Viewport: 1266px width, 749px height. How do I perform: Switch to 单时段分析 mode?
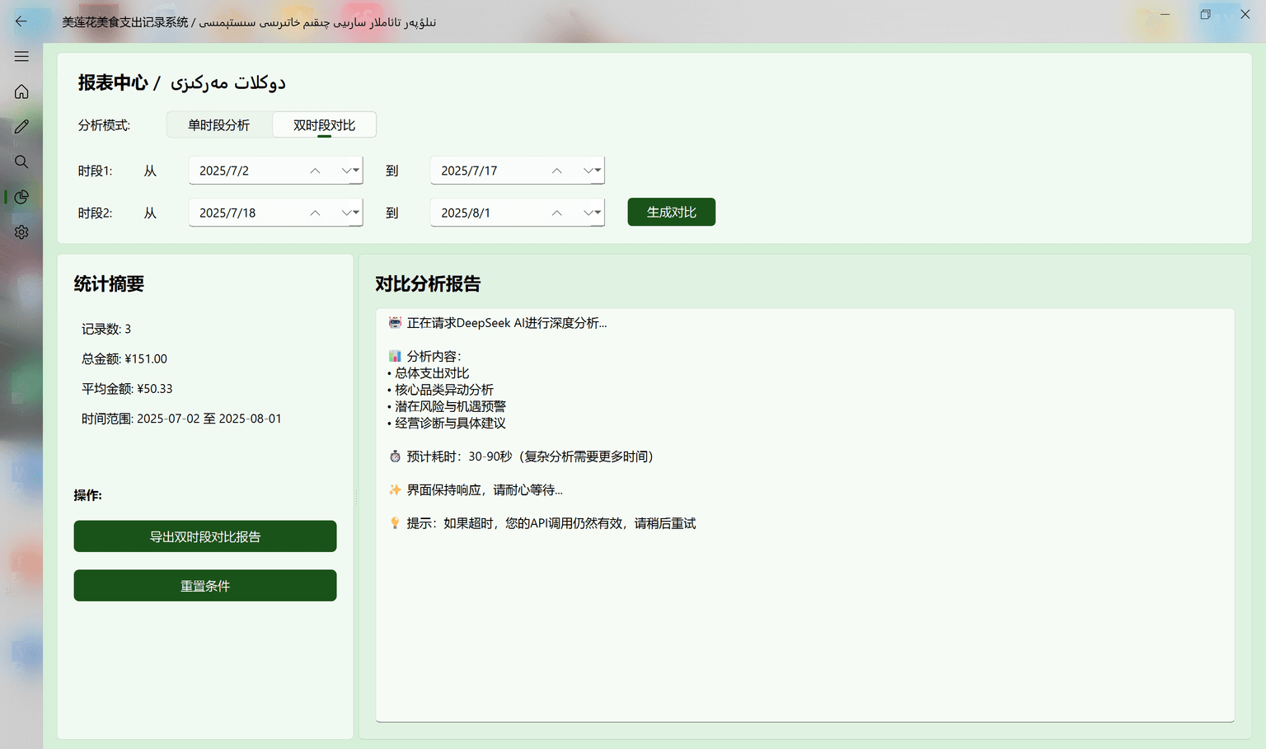(x=218, y=125)
